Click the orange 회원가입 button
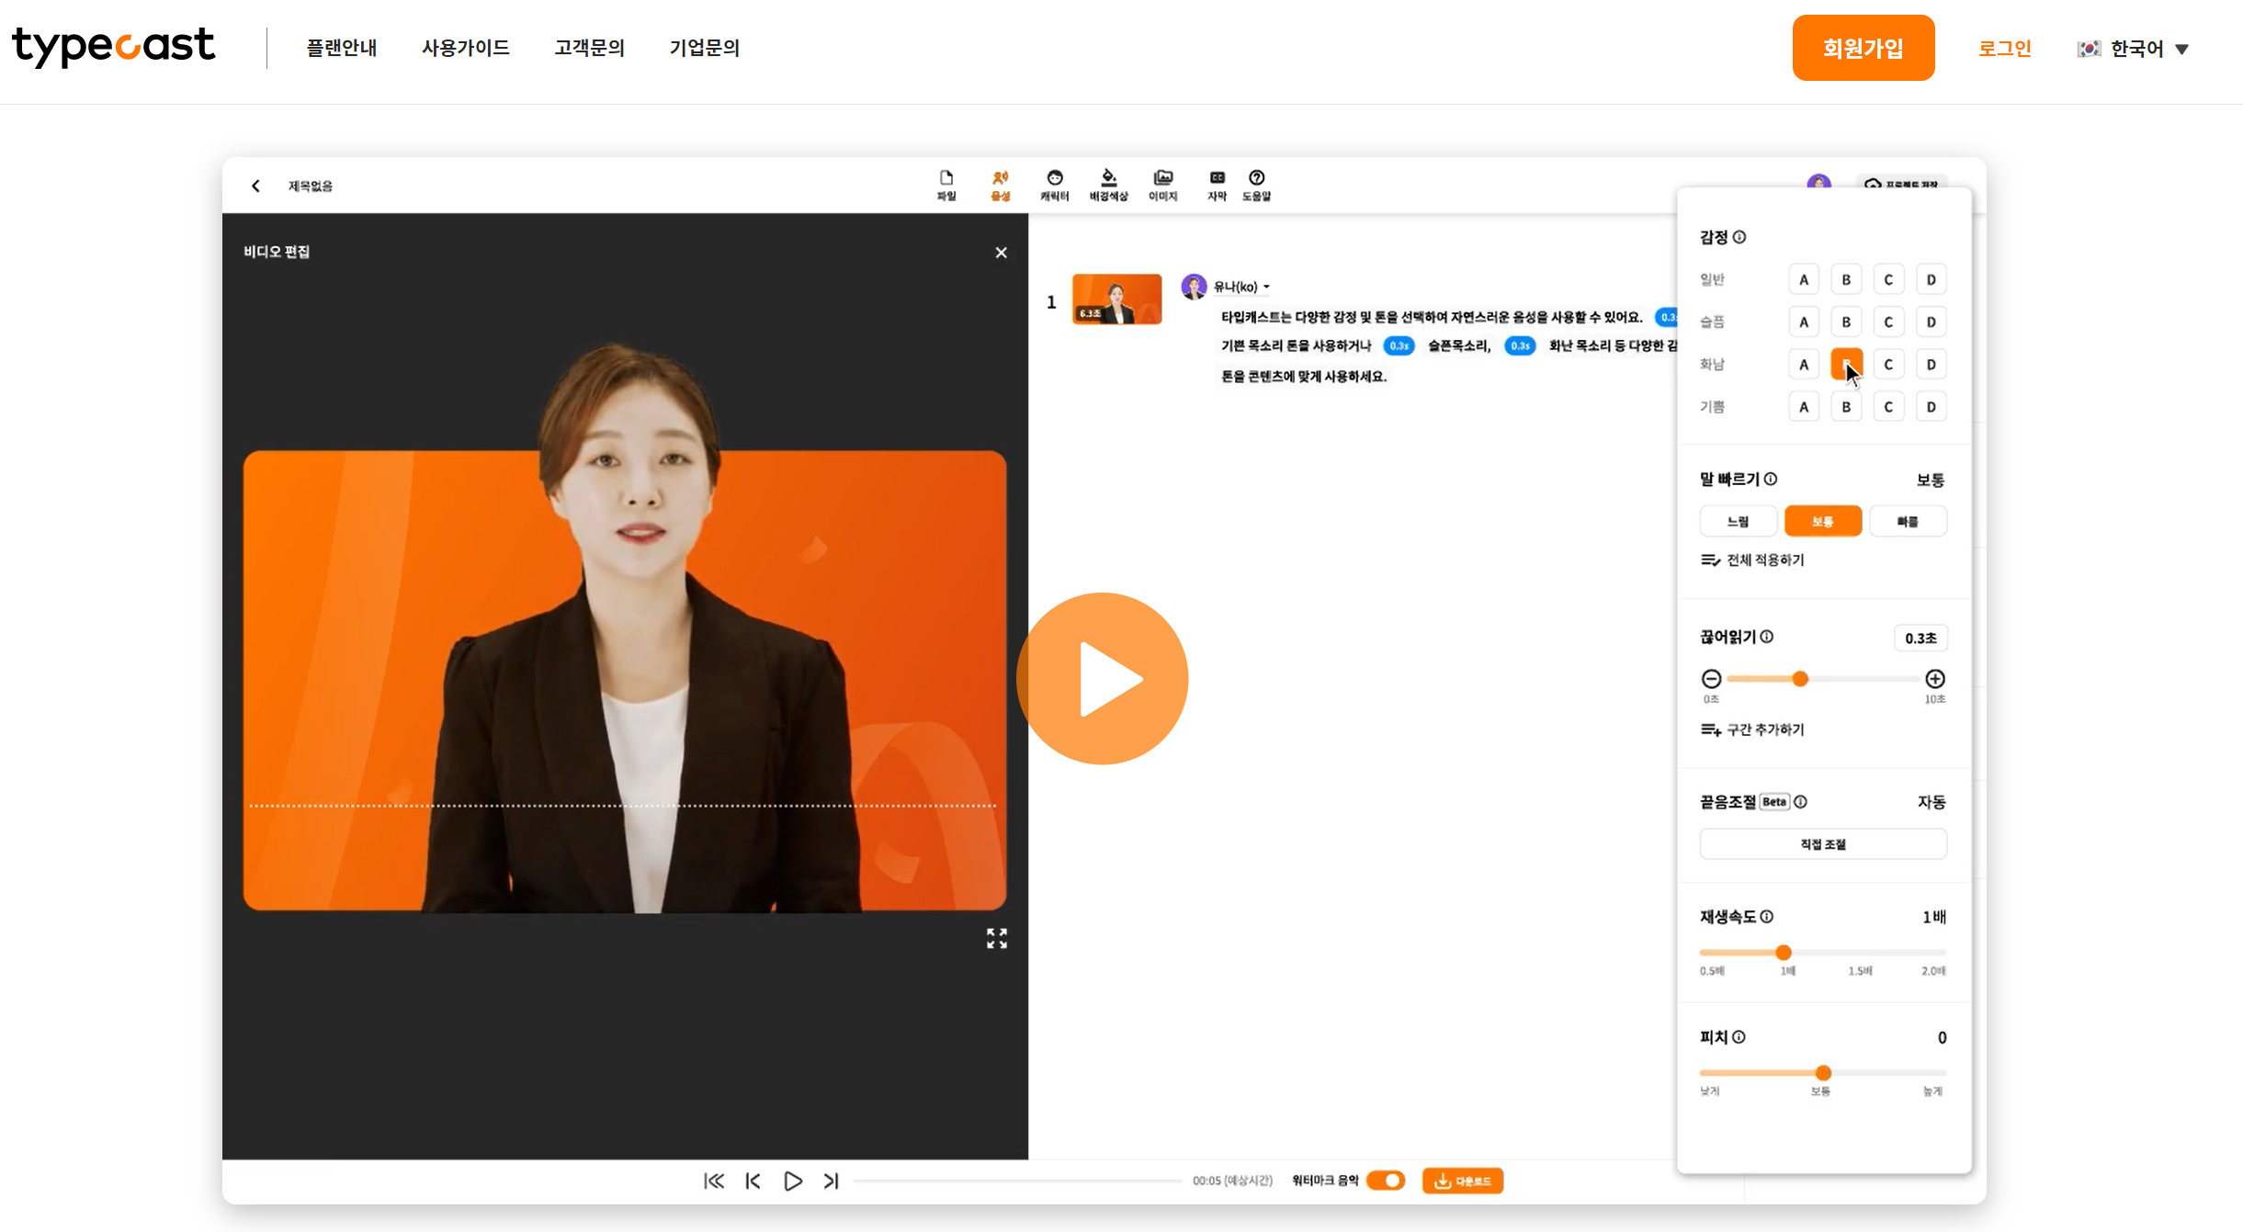 (1863, 48)
